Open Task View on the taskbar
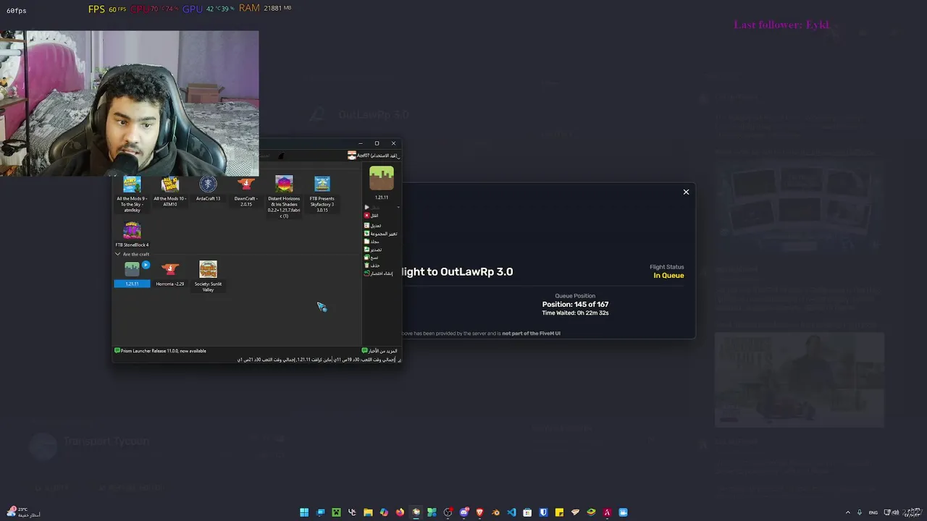This screenshot has height=521, width=927. click(x=320, y=512)
